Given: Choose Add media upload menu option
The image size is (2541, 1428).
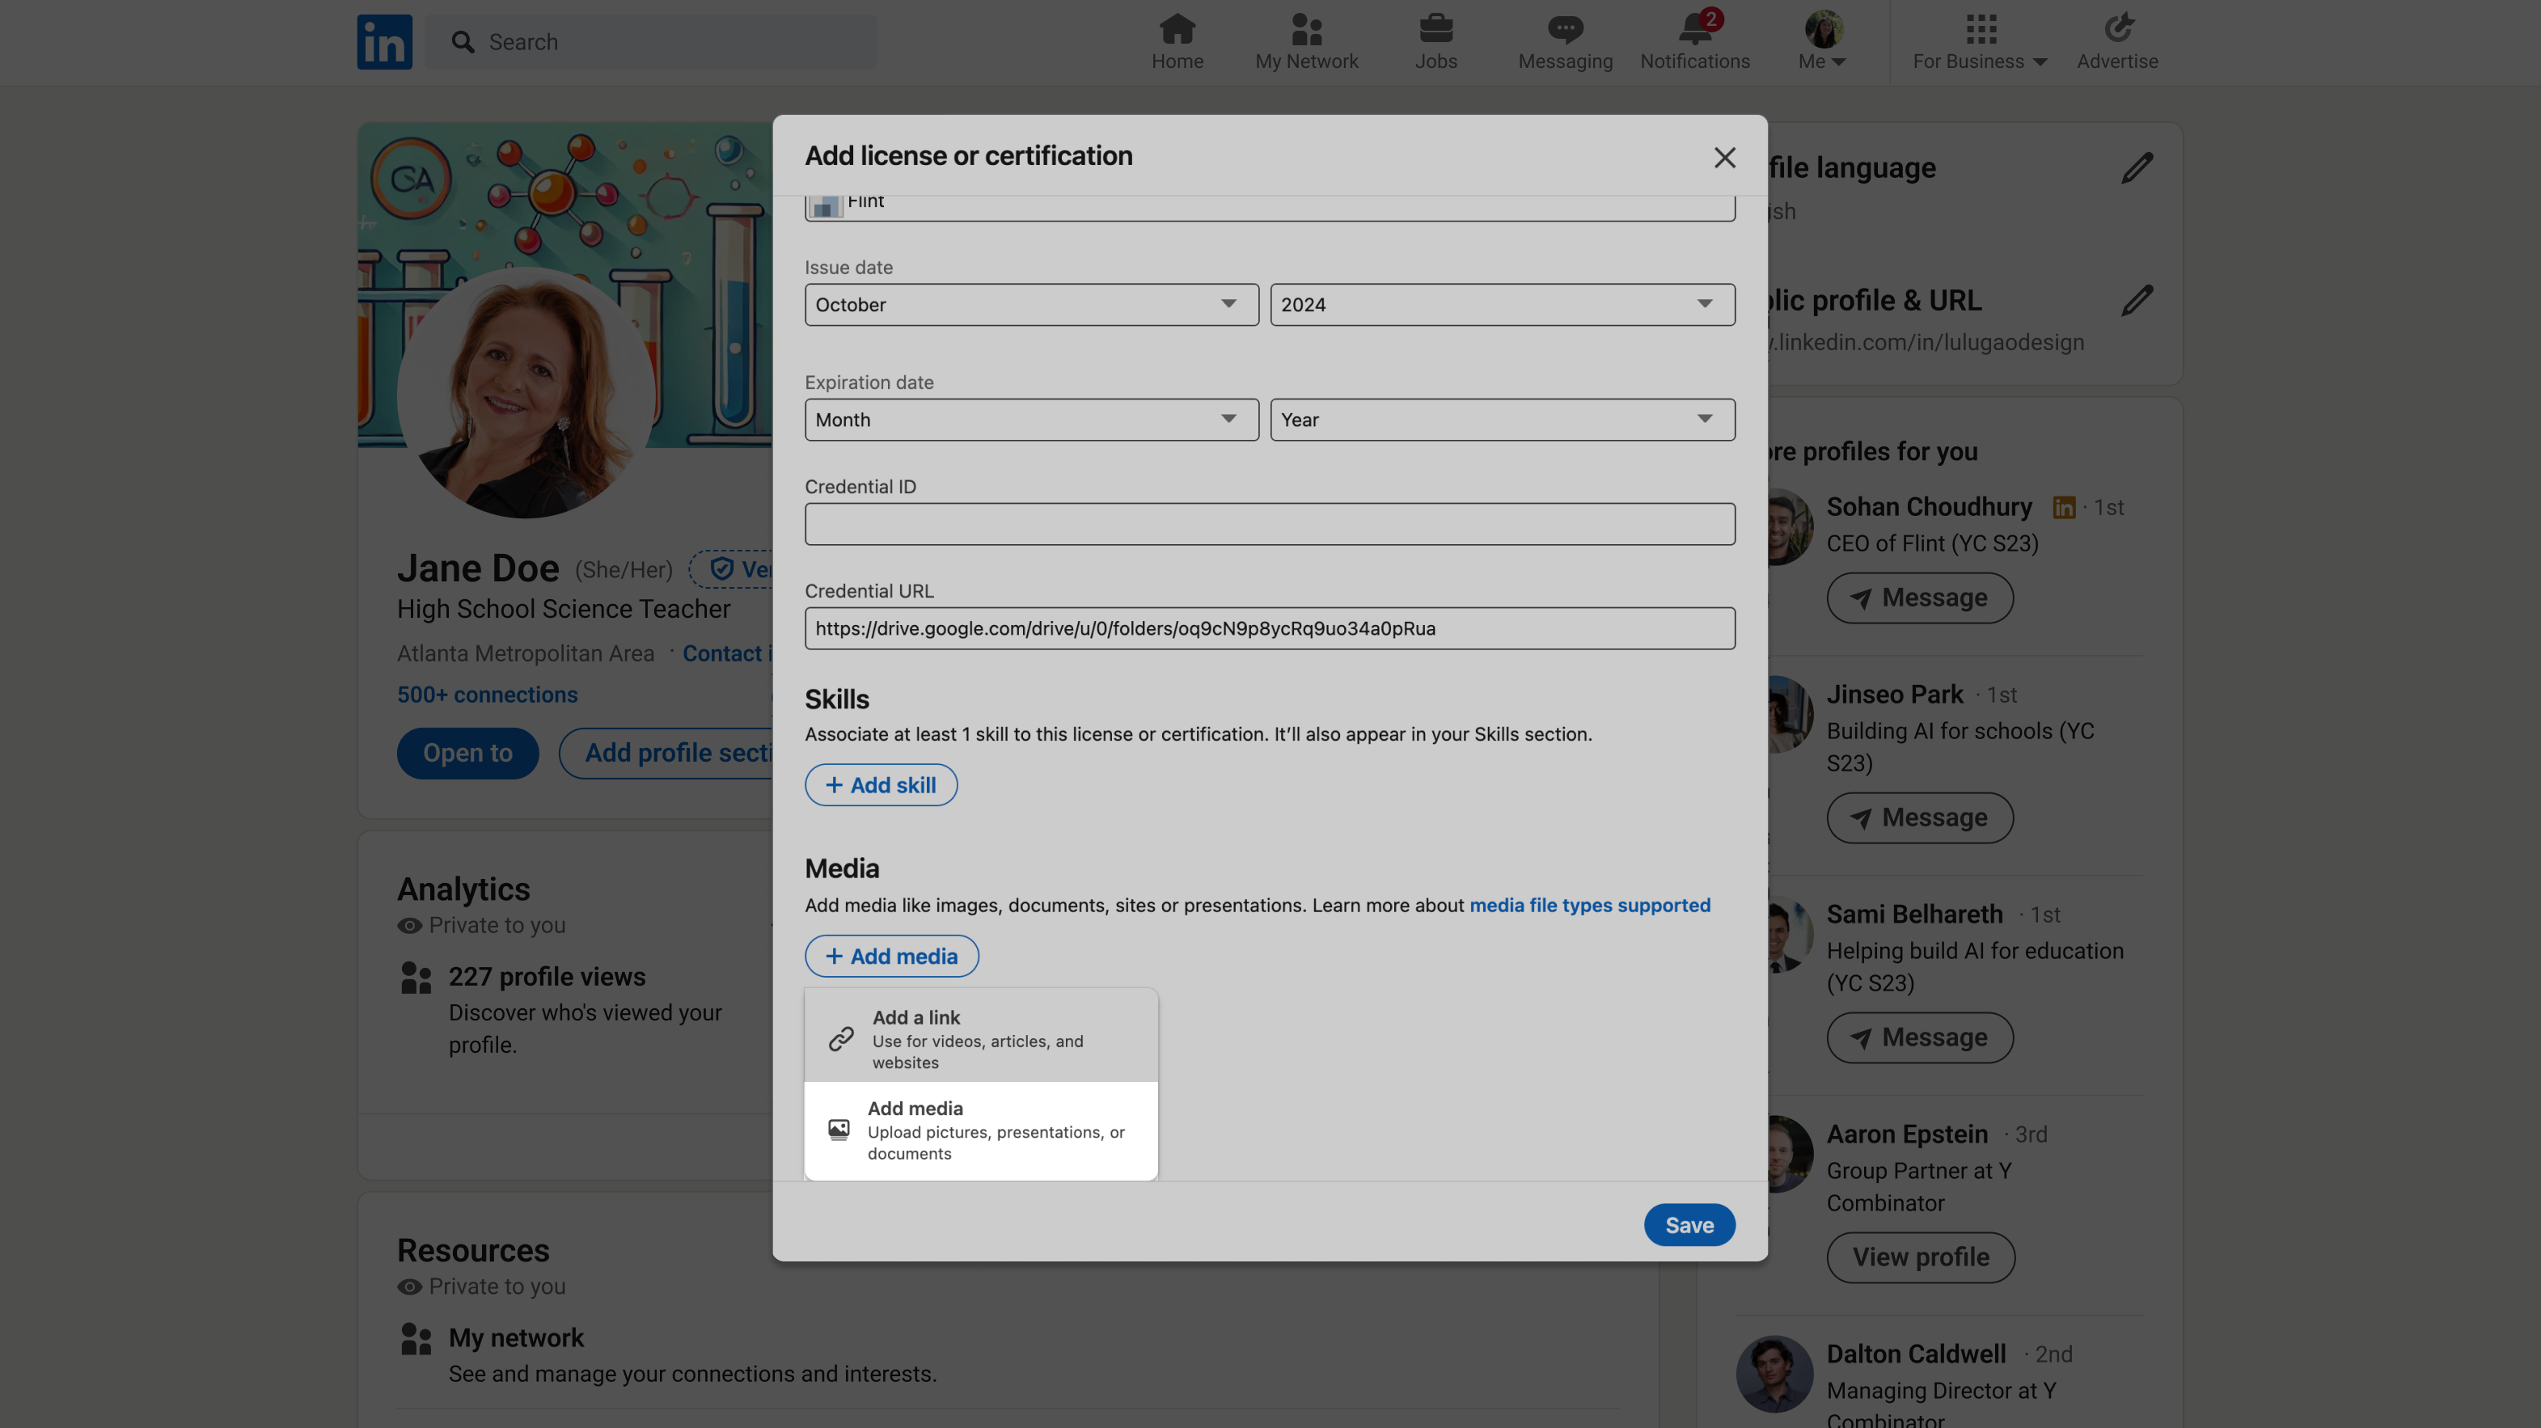Looking at the screenshot, I should tap(980, 1130).
